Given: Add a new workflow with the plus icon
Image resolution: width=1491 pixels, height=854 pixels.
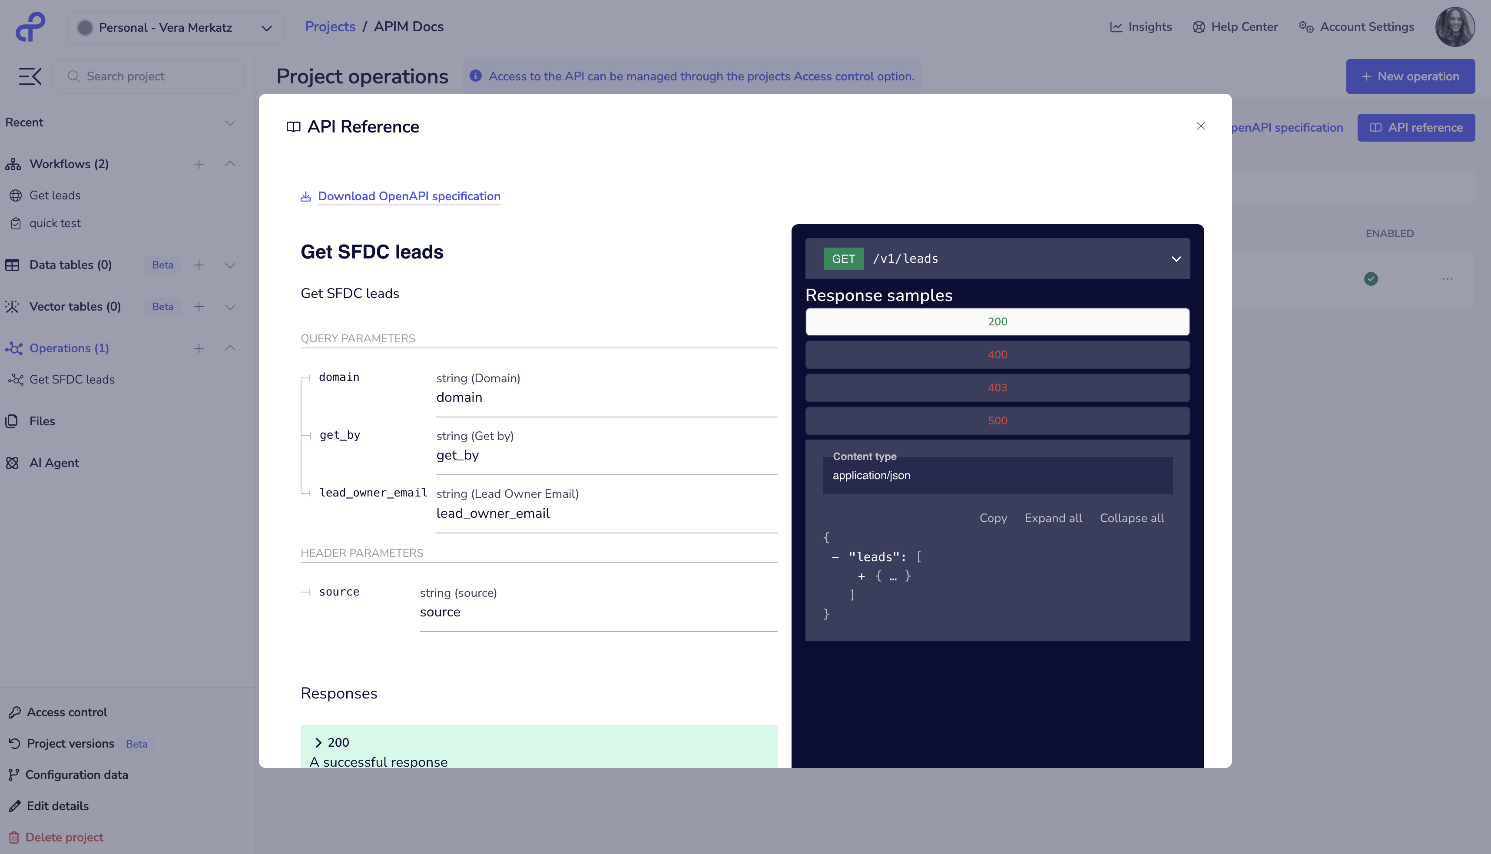Looking at the screenshot, I should [x=199, y=164].
